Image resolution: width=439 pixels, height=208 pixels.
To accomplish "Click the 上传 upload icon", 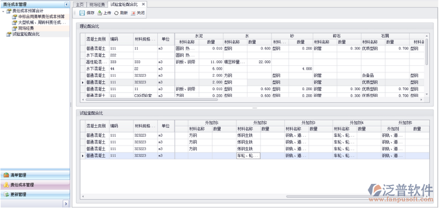I will tap(100, 13).
